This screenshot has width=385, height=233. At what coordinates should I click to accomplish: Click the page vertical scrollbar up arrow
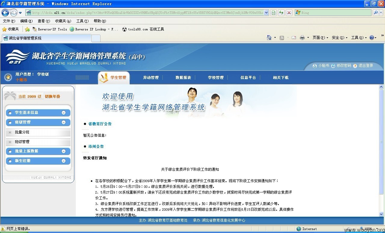click(381, 87)
